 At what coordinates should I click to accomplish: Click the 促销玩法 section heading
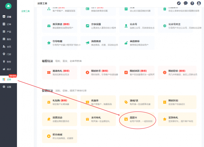coord(47,91)
